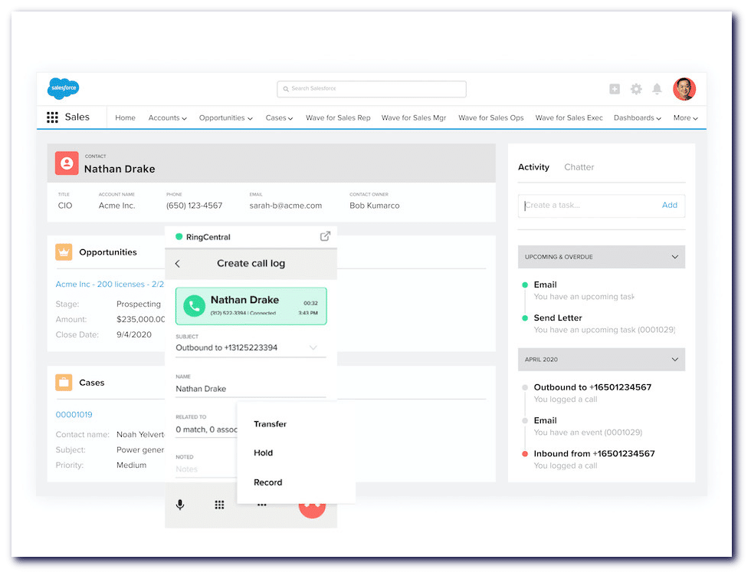
Task: Open the setup gear icon
Action: click(636, 89)
